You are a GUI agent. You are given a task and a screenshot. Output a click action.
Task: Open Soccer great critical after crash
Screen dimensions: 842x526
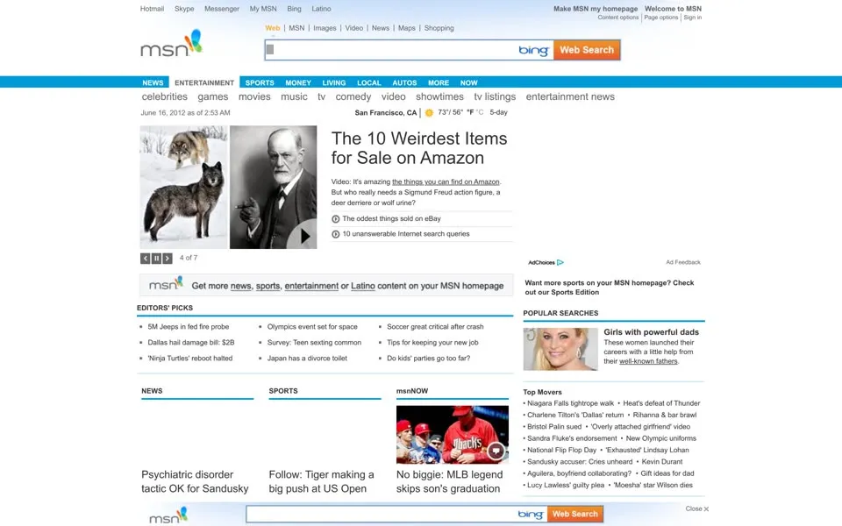435,327
